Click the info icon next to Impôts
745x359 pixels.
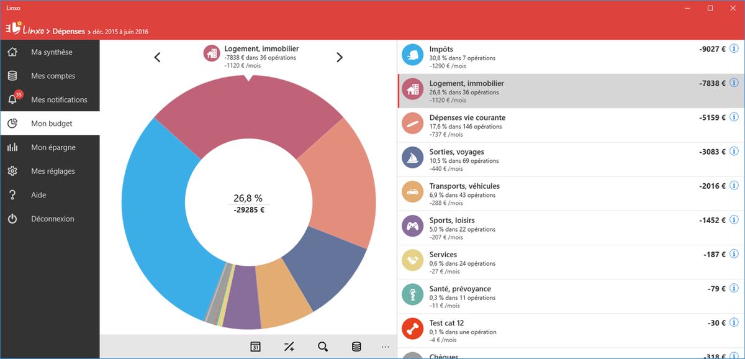(734, 48)
